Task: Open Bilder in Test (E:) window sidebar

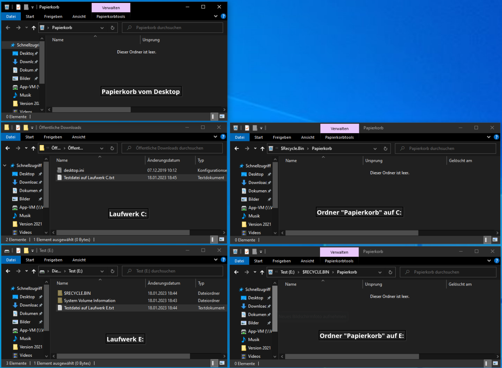Action: click(25, 322)
